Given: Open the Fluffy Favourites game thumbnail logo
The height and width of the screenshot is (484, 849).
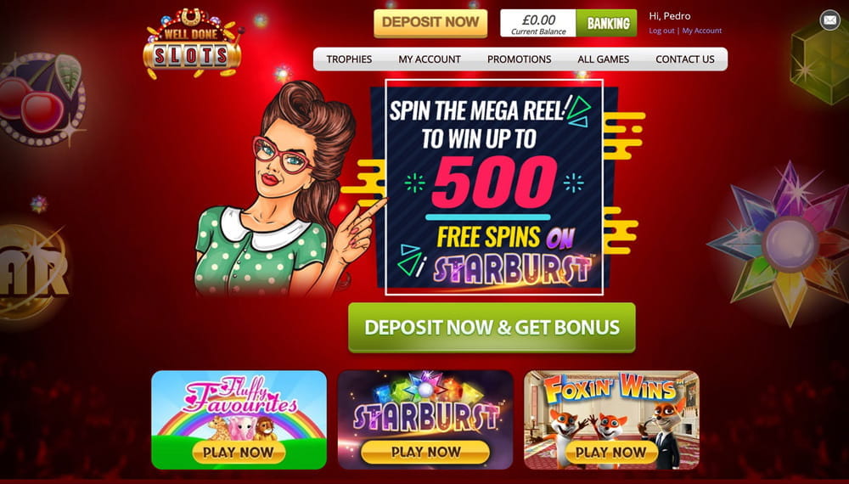Looking at the screenshot, I should 240,397.
